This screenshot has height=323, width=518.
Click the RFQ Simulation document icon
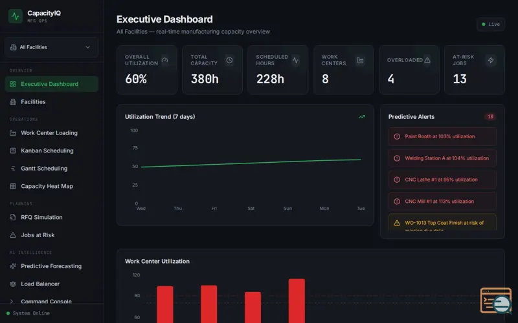coord(13,217)
